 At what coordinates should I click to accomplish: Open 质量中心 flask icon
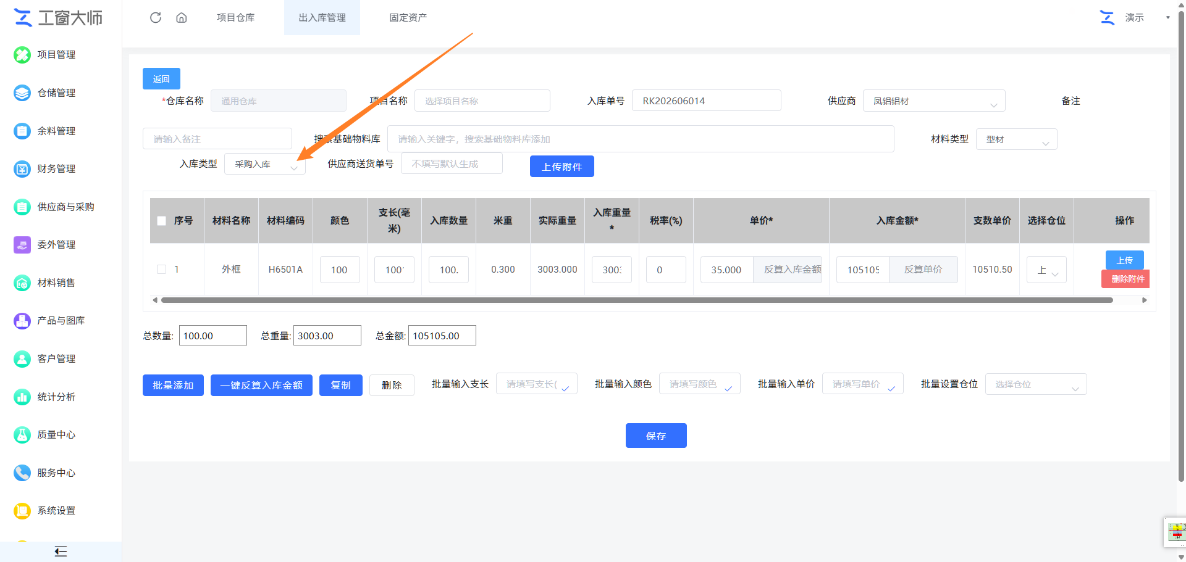22,434
